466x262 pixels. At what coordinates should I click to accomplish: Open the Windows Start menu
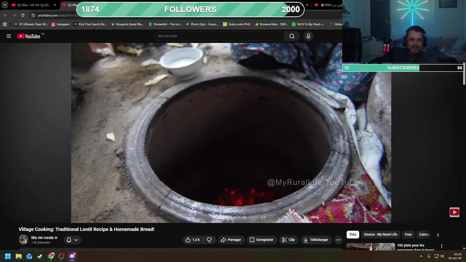tap(8, 256)
